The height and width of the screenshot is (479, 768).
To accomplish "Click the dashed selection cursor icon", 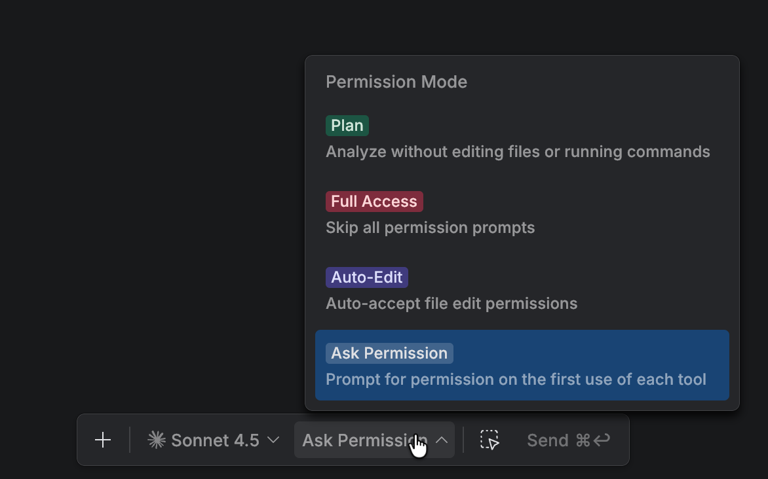I will coord(490,440).
